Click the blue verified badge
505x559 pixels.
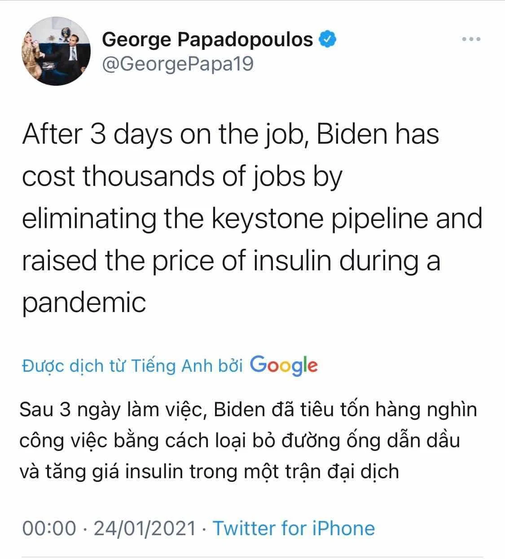coord(328,40)
